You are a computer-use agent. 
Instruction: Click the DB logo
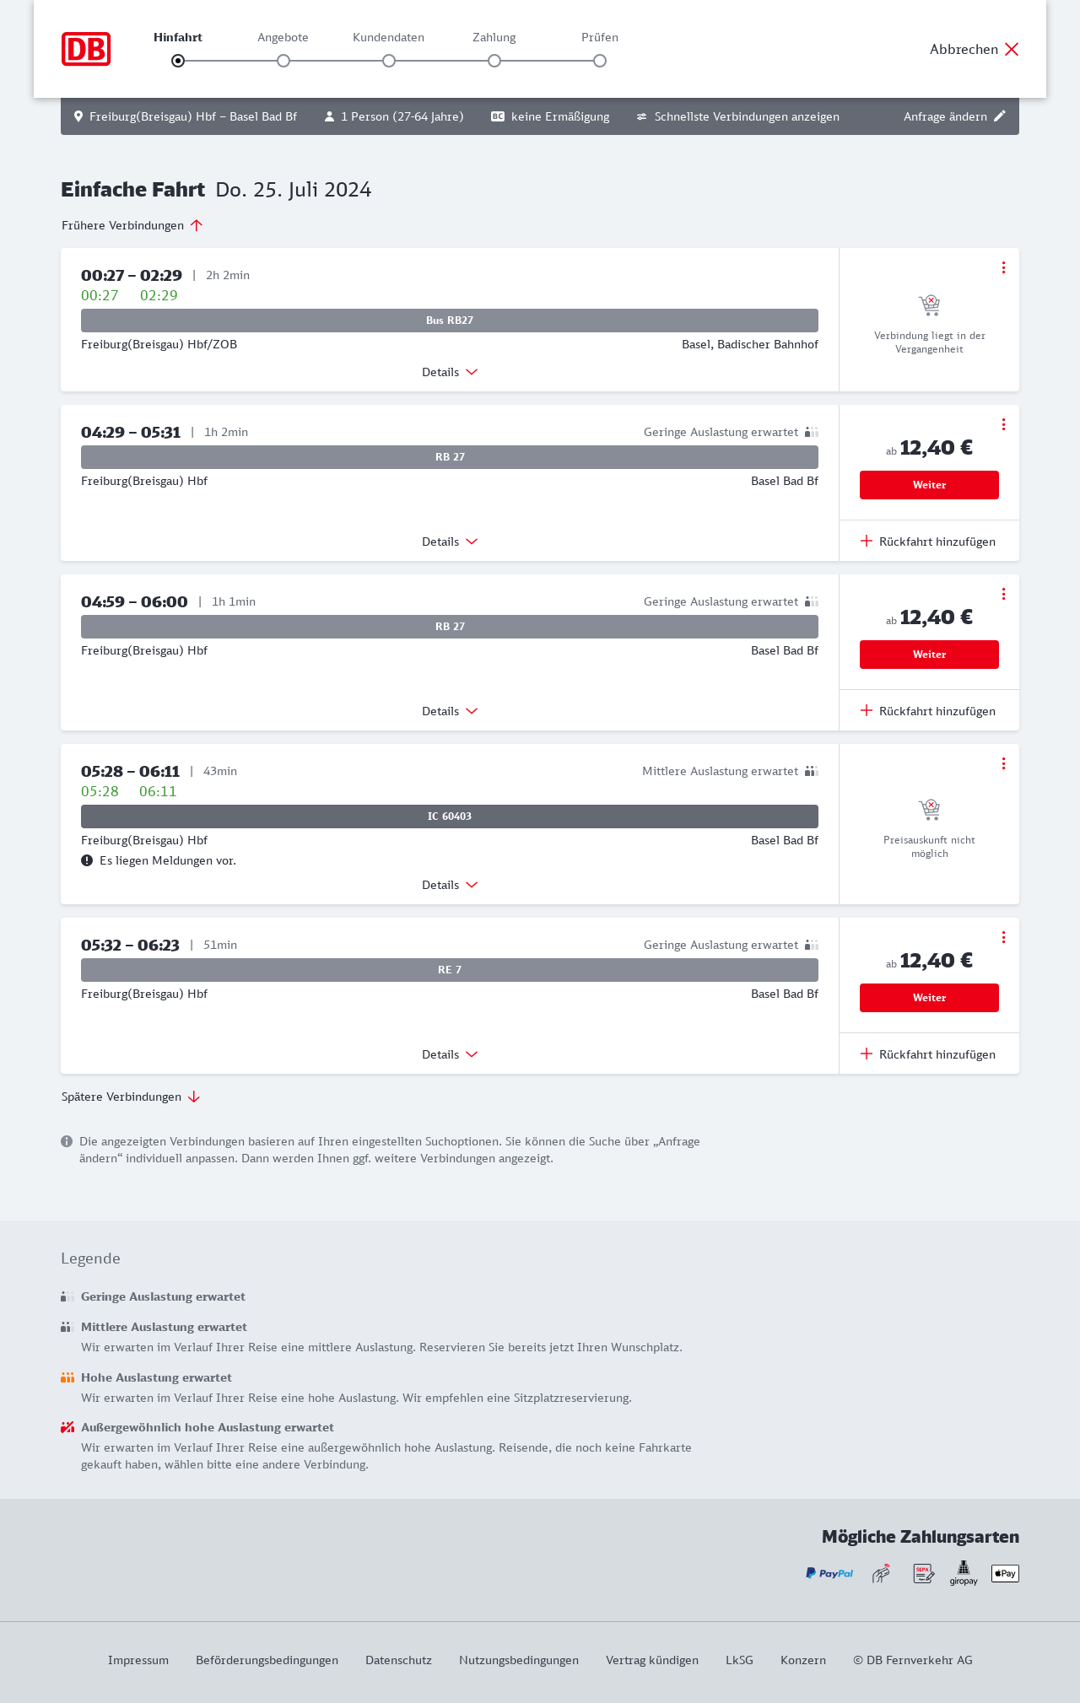pyautogui.click(x=86, y=49)
